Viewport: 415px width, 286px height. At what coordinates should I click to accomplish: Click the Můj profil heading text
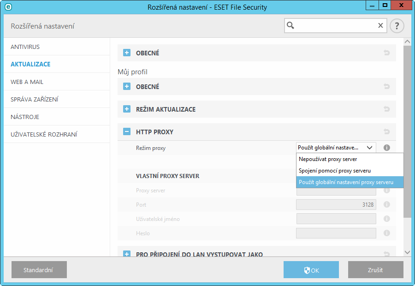tap(132, 72)
